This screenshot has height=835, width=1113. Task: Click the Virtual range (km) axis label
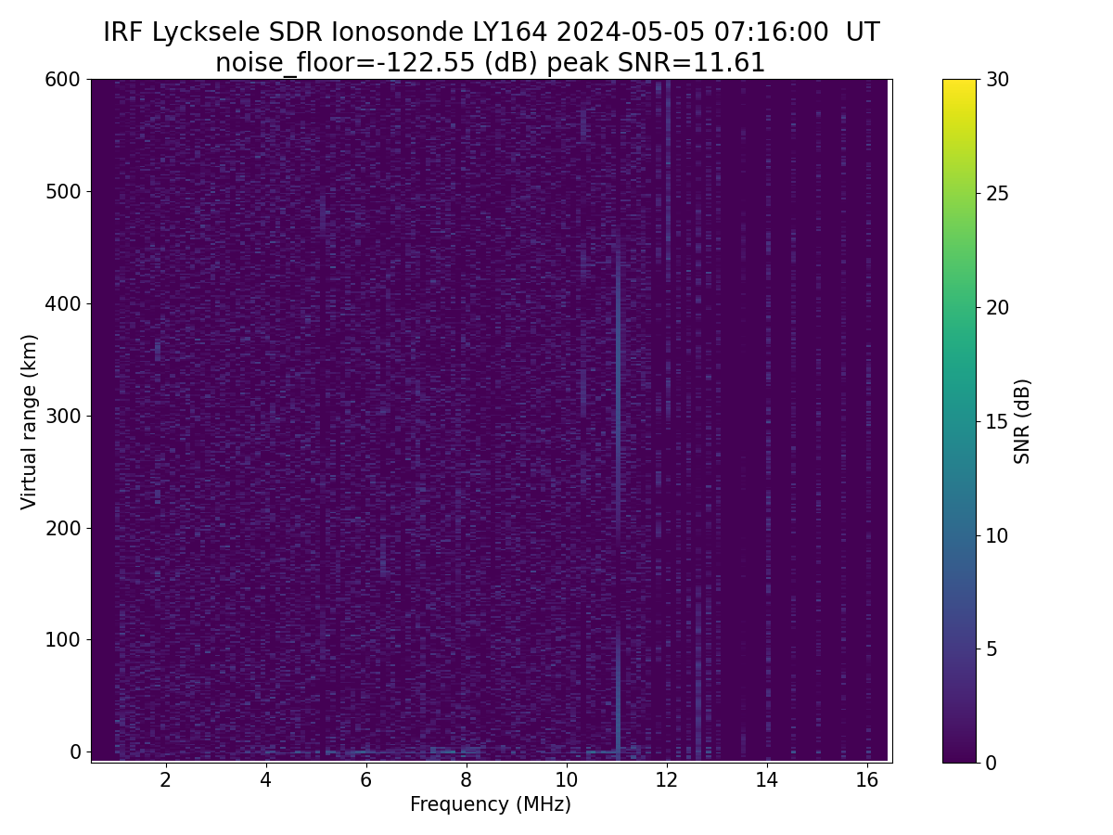coord(29,421)
